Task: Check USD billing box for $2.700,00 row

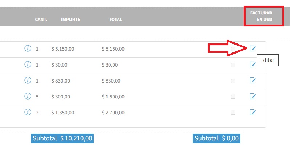Action: (x=233, y=113)
